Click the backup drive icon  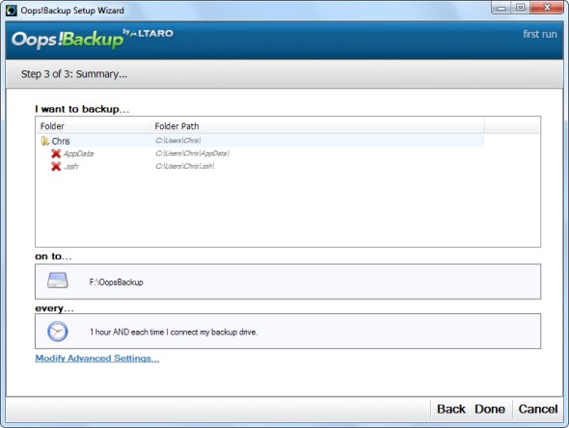pos(58,281)
